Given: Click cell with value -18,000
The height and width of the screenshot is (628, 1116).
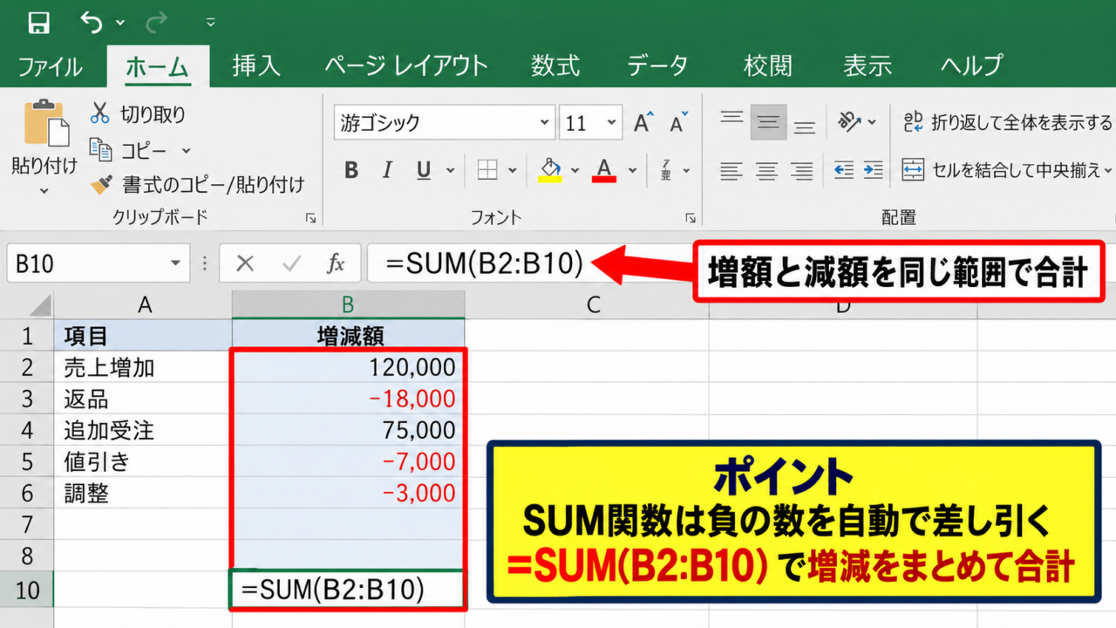Looking at the screenshot, I should tap(349, 399).
